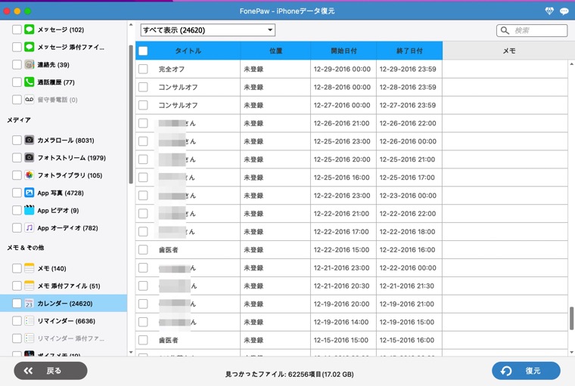Click the 12-27-2016 23:59 end date cell
Image resolution: width=575 pixels, height=386 pixels.
(x=408, y=105)
